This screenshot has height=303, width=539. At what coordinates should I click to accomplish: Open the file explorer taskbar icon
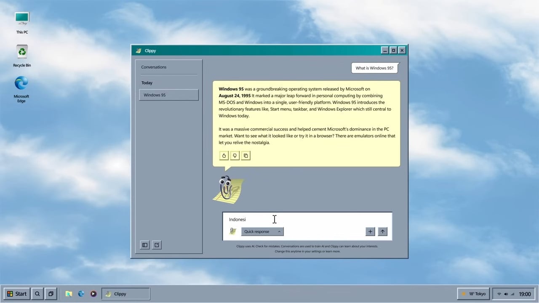[69, 294]
